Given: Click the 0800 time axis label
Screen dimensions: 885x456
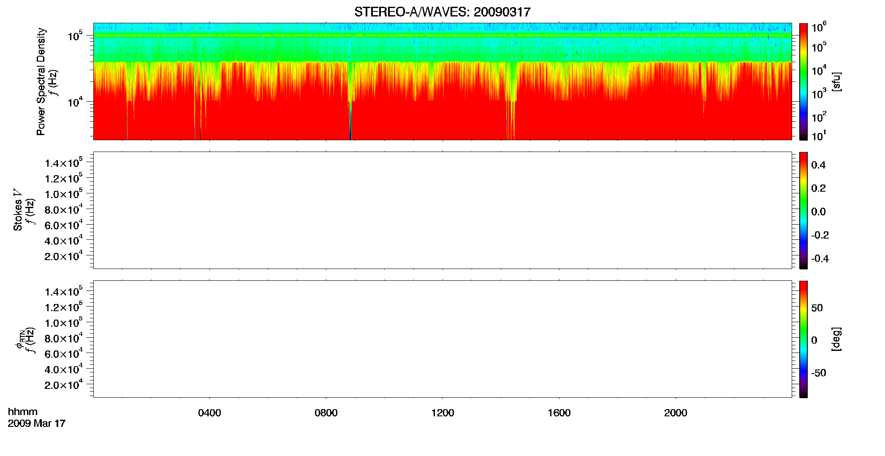Looking at the screenshot, I should [x=326, y=413].
